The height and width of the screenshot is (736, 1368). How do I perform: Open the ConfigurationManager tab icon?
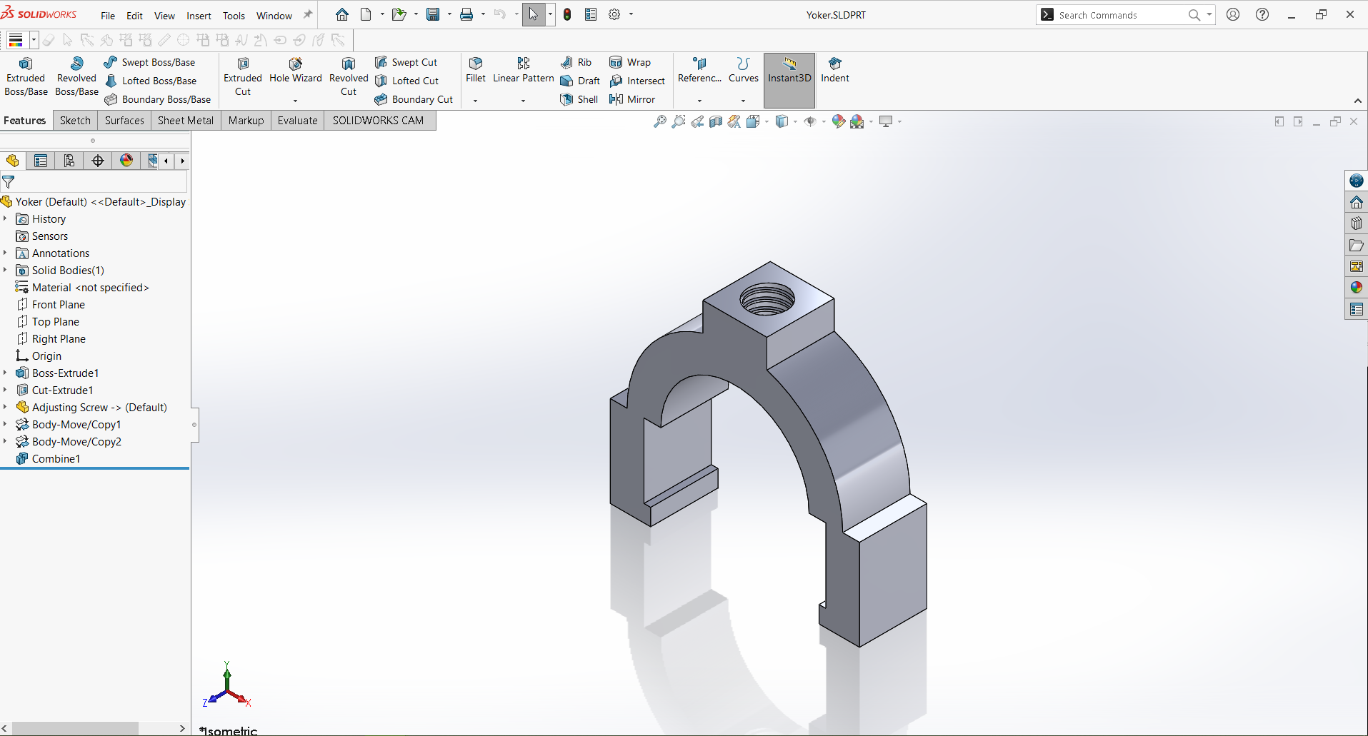point(69,161)
